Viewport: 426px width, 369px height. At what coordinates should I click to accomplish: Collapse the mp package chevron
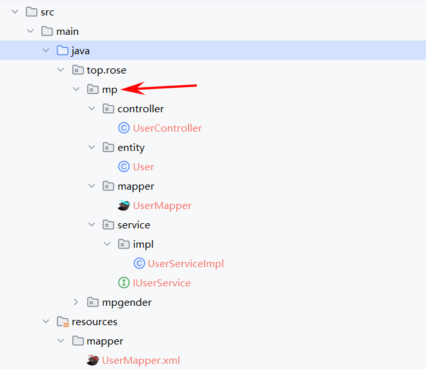click(x=76, y=89)
